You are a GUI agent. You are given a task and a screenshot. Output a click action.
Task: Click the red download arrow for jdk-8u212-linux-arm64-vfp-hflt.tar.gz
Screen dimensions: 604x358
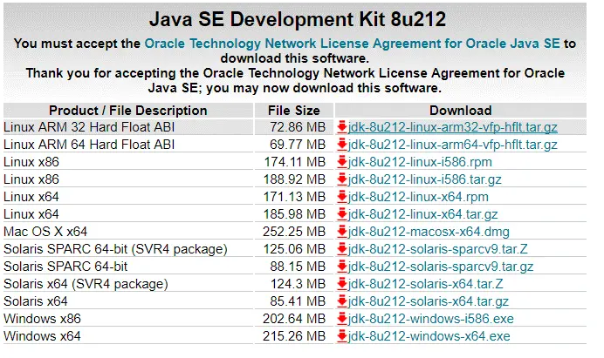click(x=341, y=145)
